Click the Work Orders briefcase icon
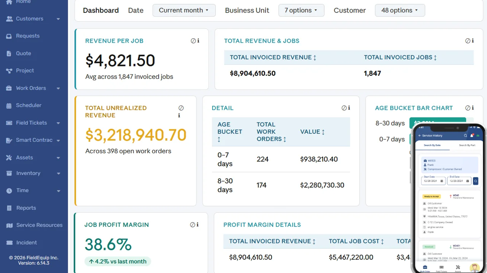Screen dimensions: 487x273 pos(9,88)
